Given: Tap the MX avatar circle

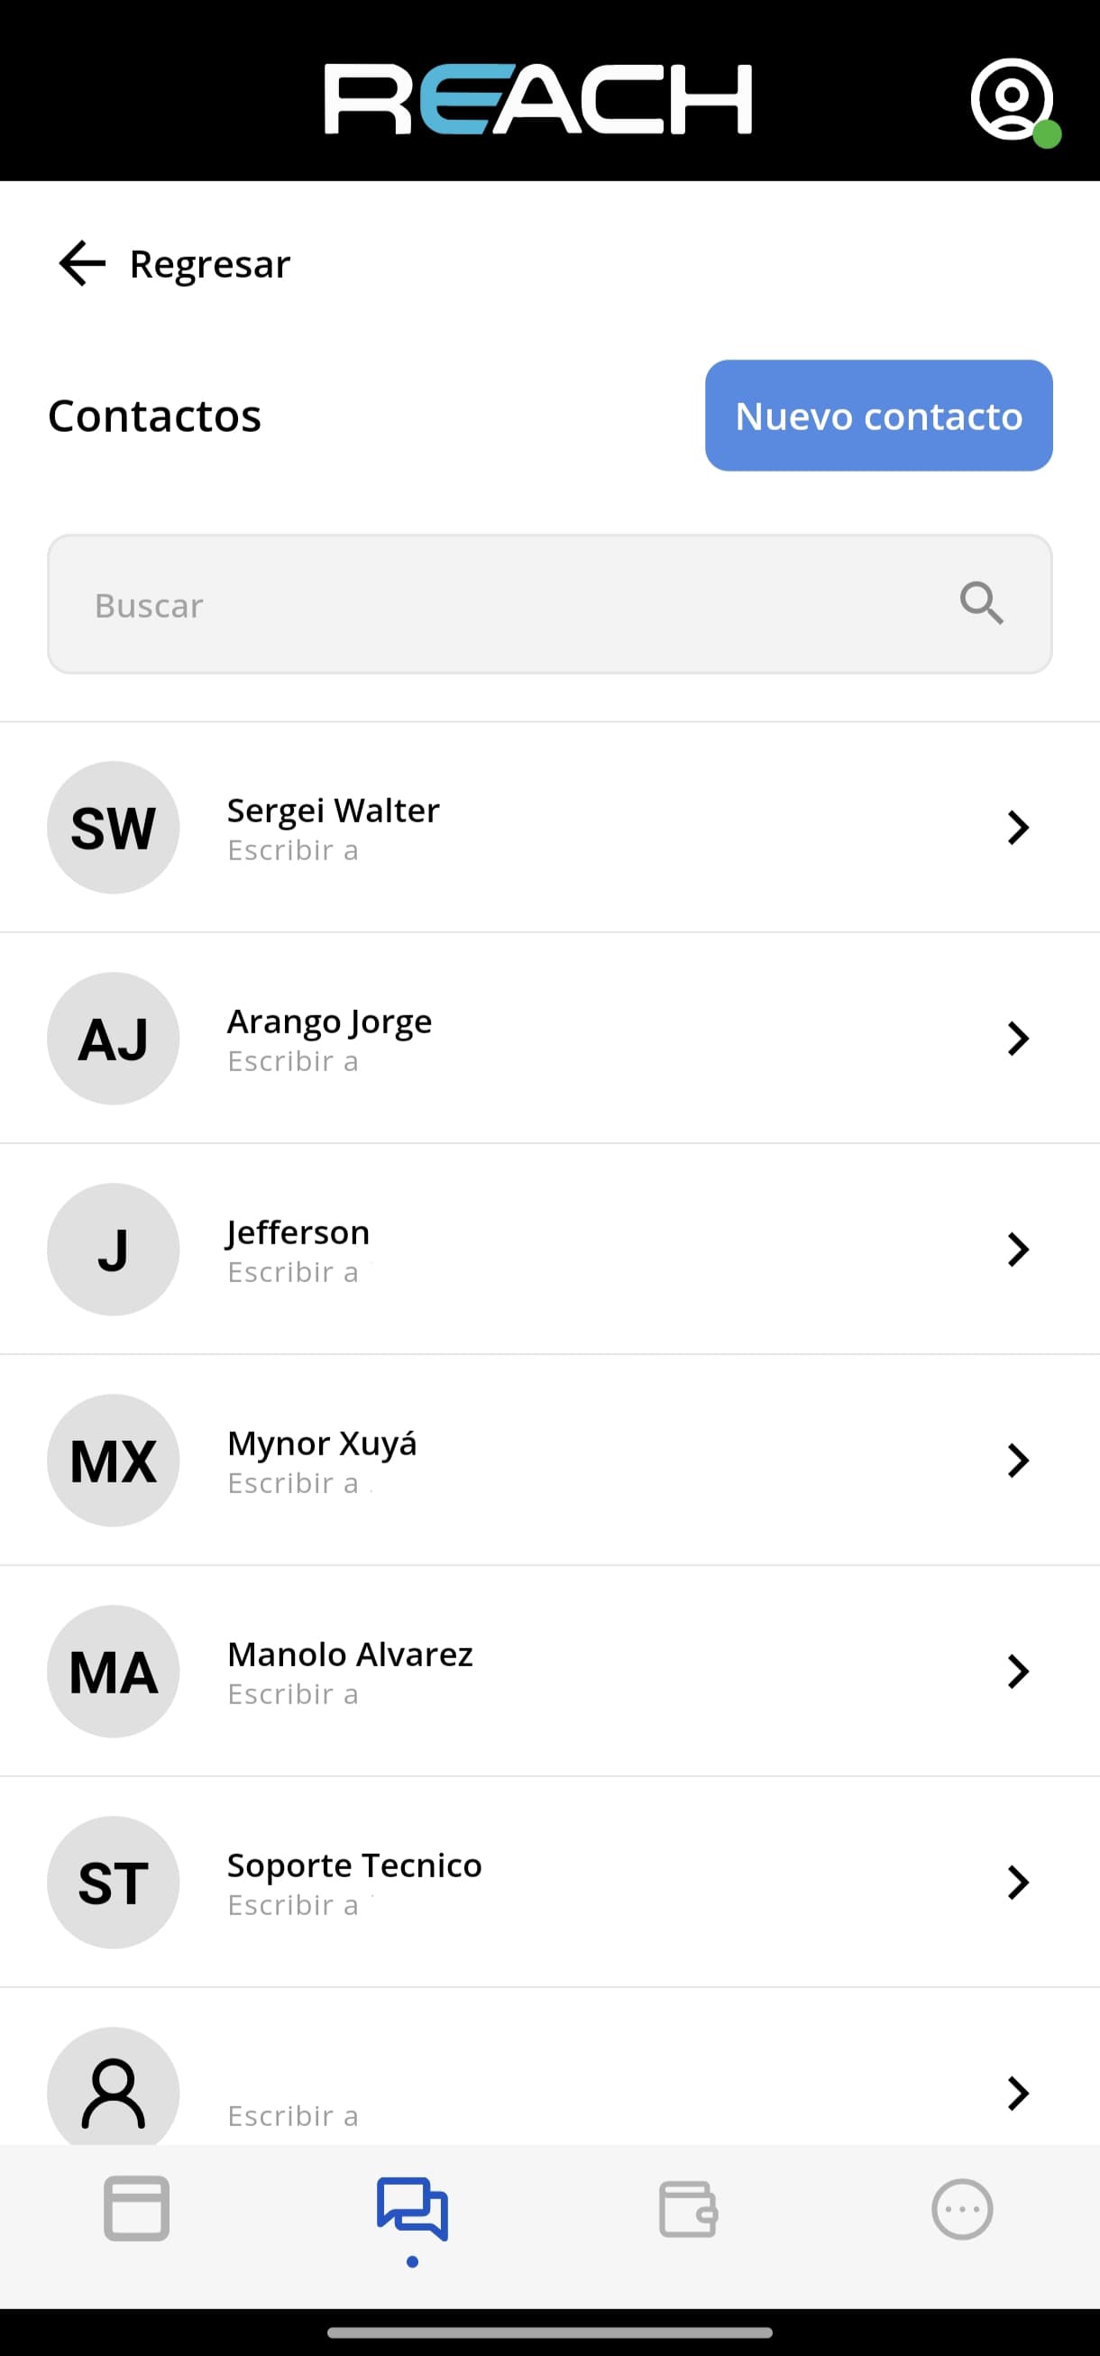Looking at the screenshot, I should [114, 1461].
